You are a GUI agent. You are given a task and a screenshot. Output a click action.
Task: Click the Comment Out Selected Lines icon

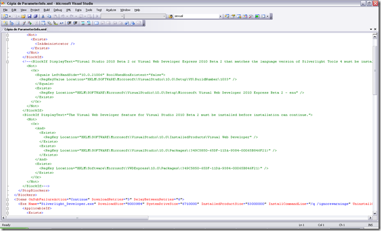83,23
